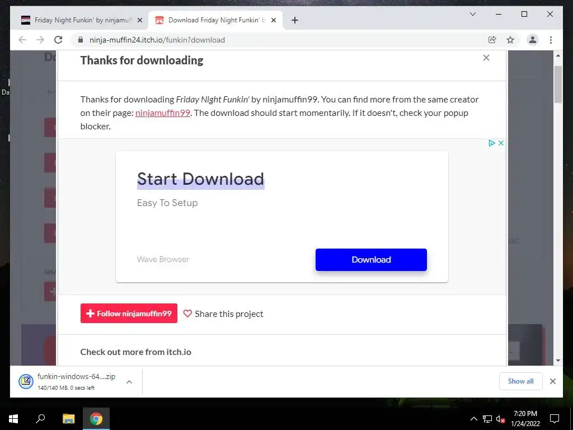Viewport: 573px width, 430px height.
Task: Bookmark this page with the star
Action: [x=510, y=40]
